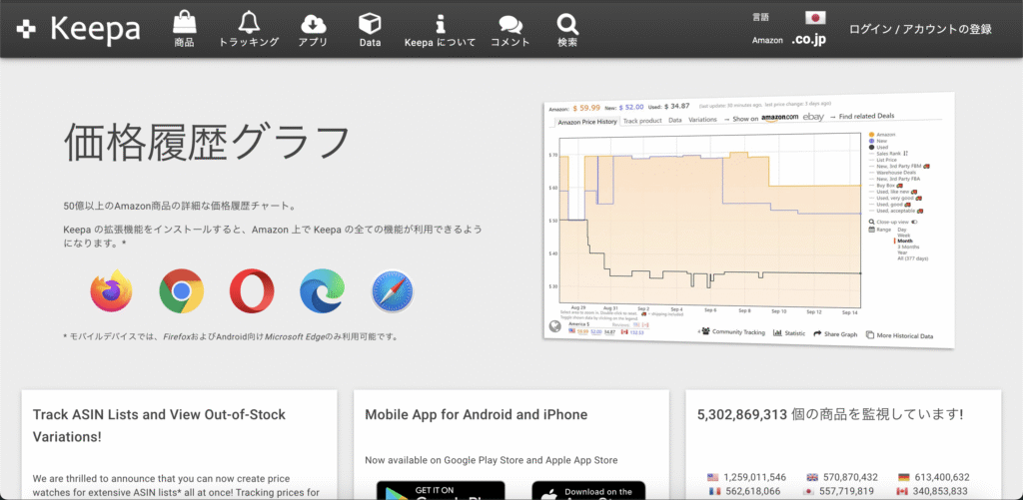Change the Amazon .co.jp domain
The image size is (1023, 500).
coord(809,40)
